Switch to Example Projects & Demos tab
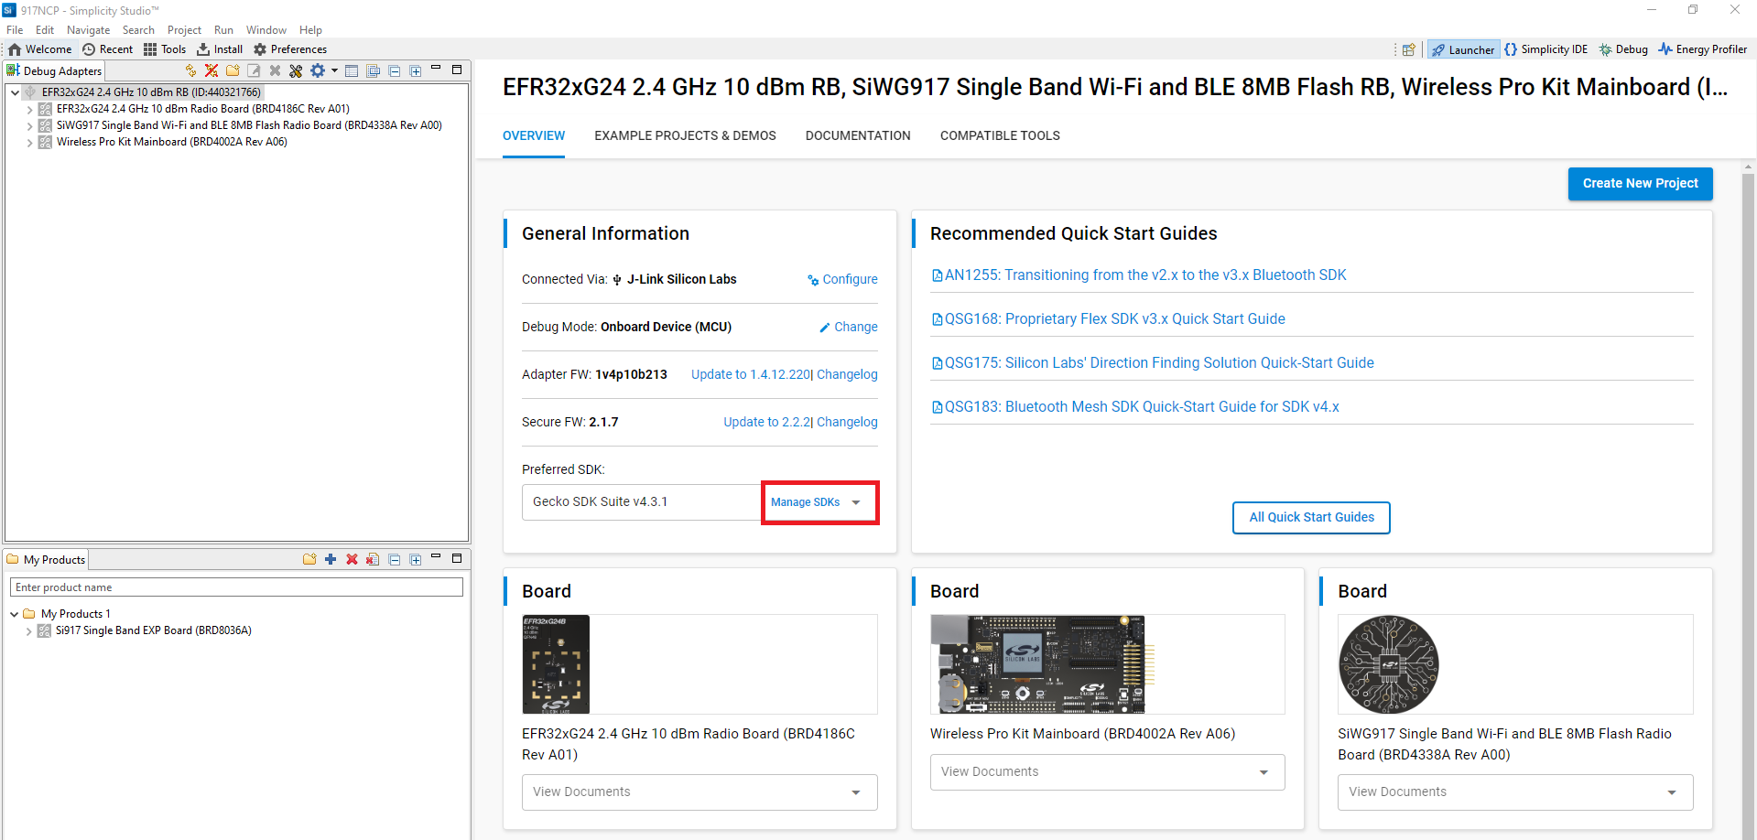 click(685, 135)
